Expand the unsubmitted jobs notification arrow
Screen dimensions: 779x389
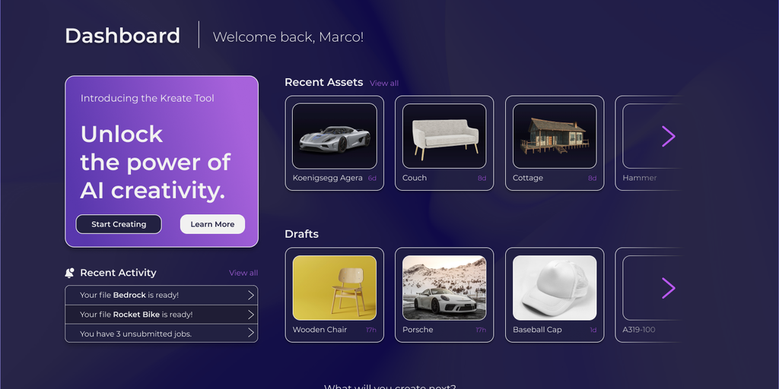(x=251, y=333)
